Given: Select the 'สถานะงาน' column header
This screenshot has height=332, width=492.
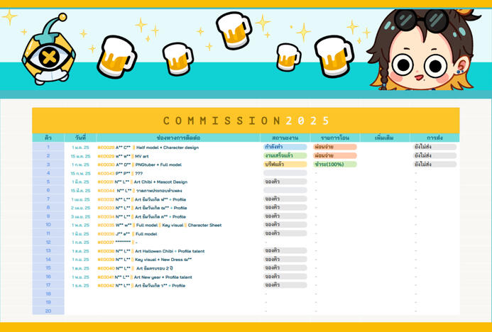Looking at the screenshot, I should [x=285, y=138].
